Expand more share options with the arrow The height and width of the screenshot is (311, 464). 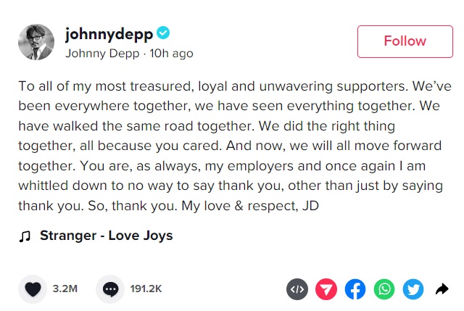[442, 289]
